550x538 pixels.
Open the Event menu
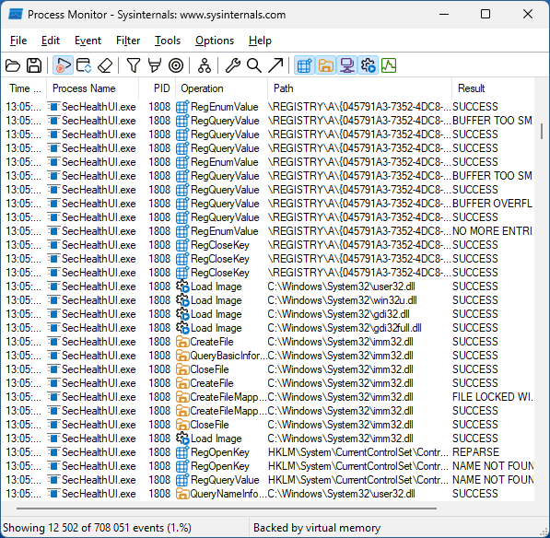88,41
